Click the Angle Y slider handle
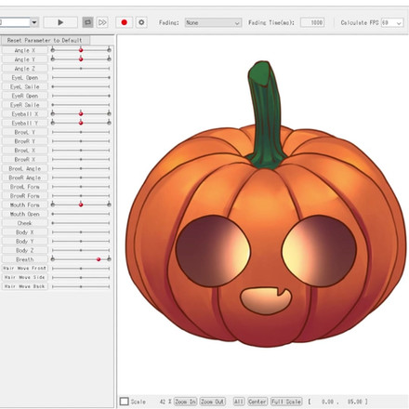 coord(81,59)
